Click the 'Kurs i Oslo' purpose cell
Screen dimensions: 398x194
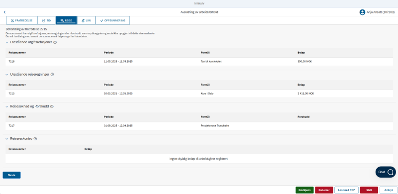point(207,94)
